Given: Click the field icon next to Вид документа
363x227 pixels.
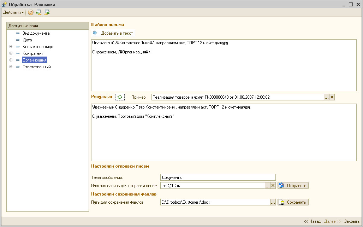Looking at the screenshot, I should [x=18, y=33].
